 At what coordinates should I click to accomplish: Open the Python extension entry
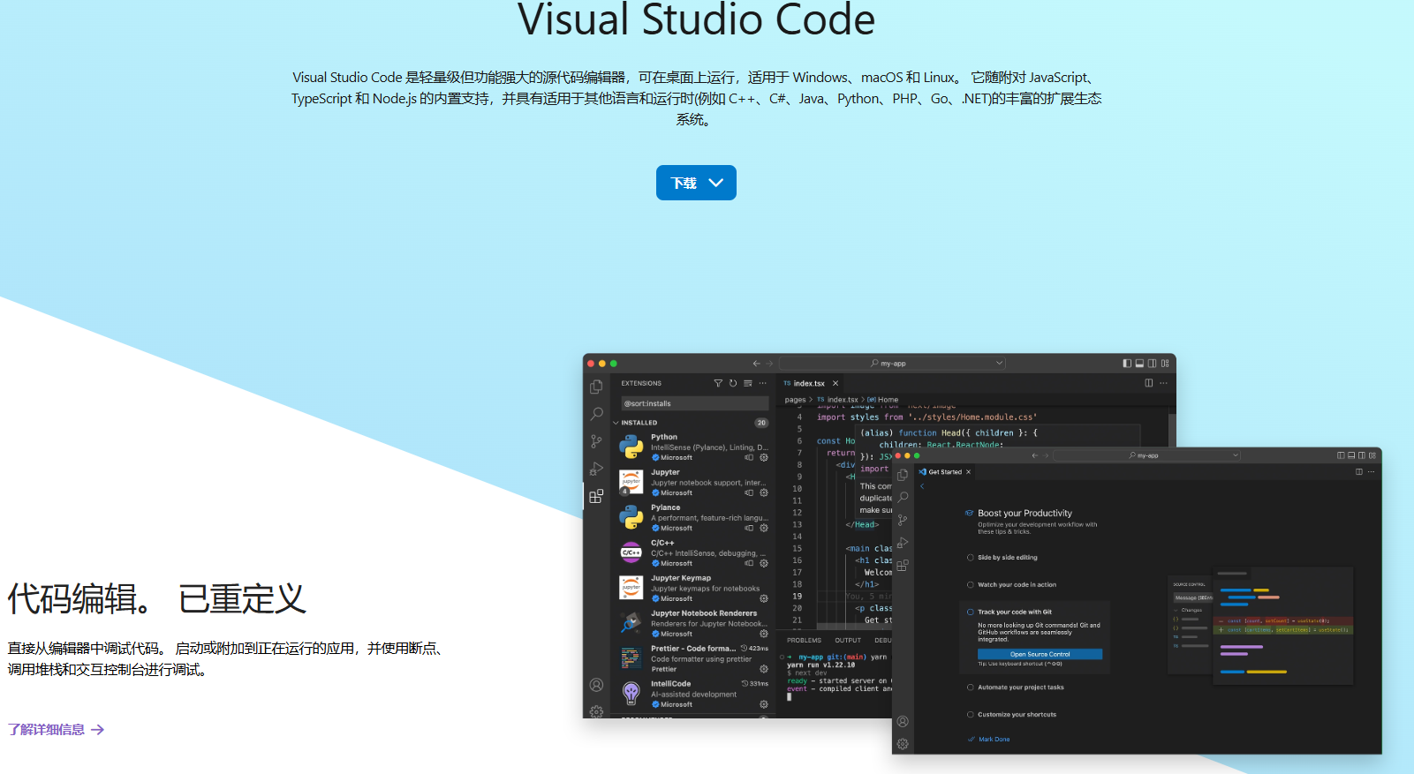pos(694,447)
